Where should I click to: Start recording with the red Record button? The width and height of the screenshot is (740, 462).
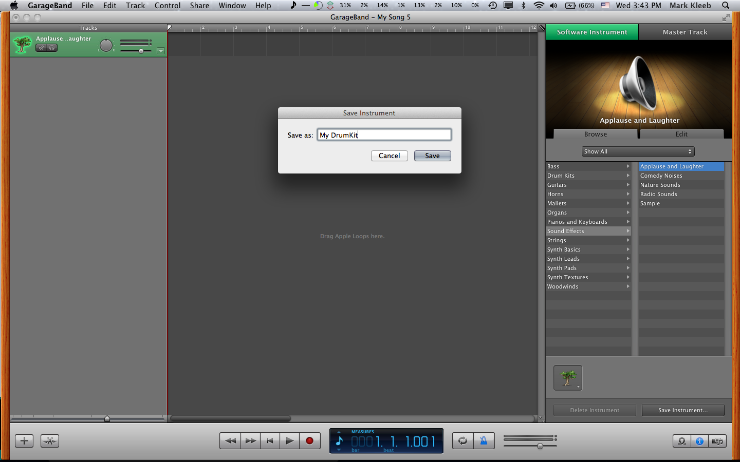[x=309, y=440]
